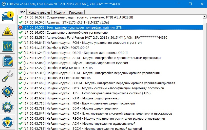
Task: Select the 'Найден модуль: FCDIM' log row
Action: click(110, 83)
